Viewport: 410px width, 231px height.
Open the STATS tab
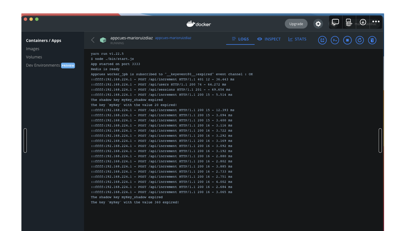[x=297, y=39]
